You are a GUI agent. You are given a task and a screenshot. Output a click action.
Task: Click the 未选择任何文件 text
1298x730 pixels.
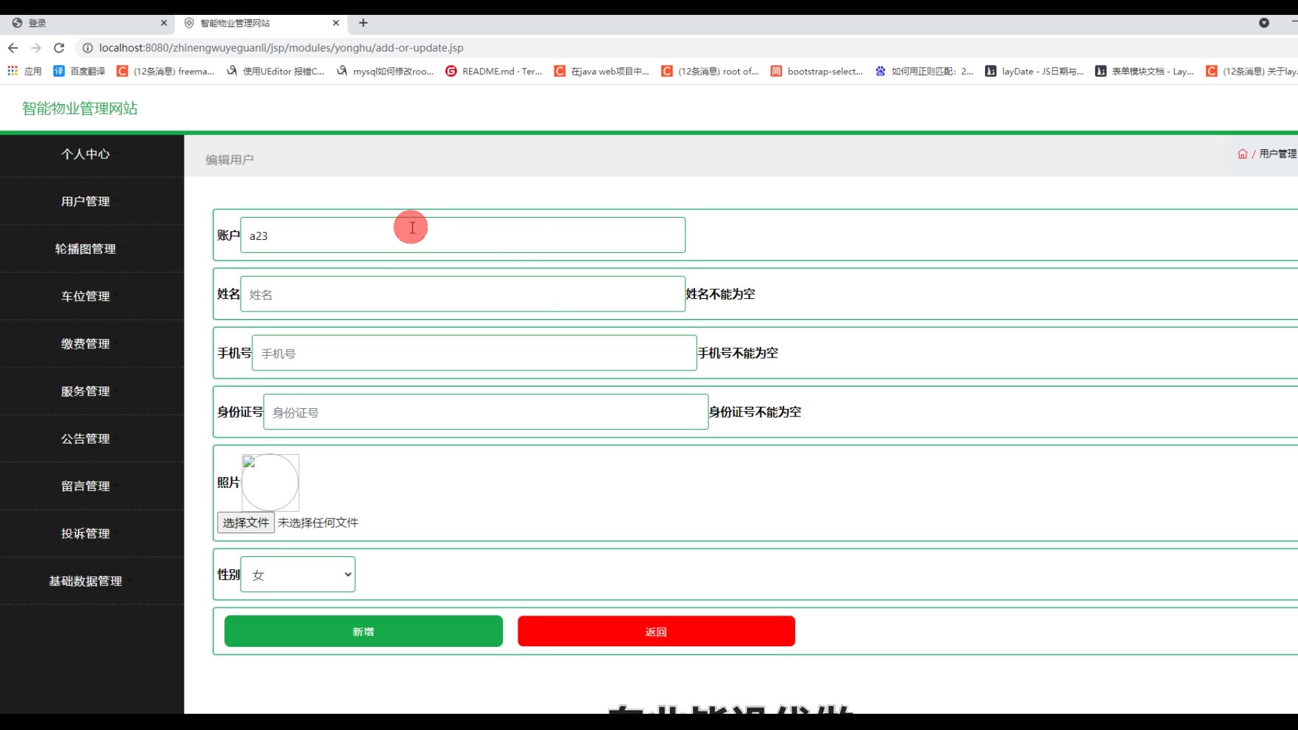[318, 522]
